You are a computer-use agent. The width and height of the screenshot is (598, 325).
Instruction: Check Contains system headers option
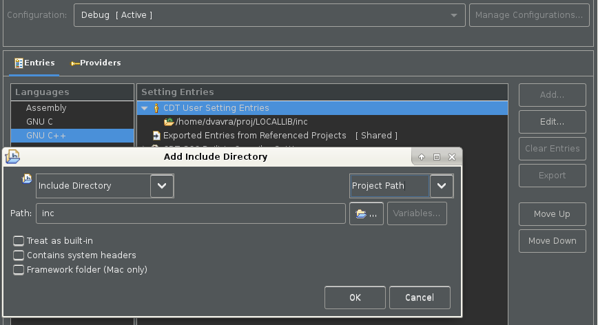19,255
